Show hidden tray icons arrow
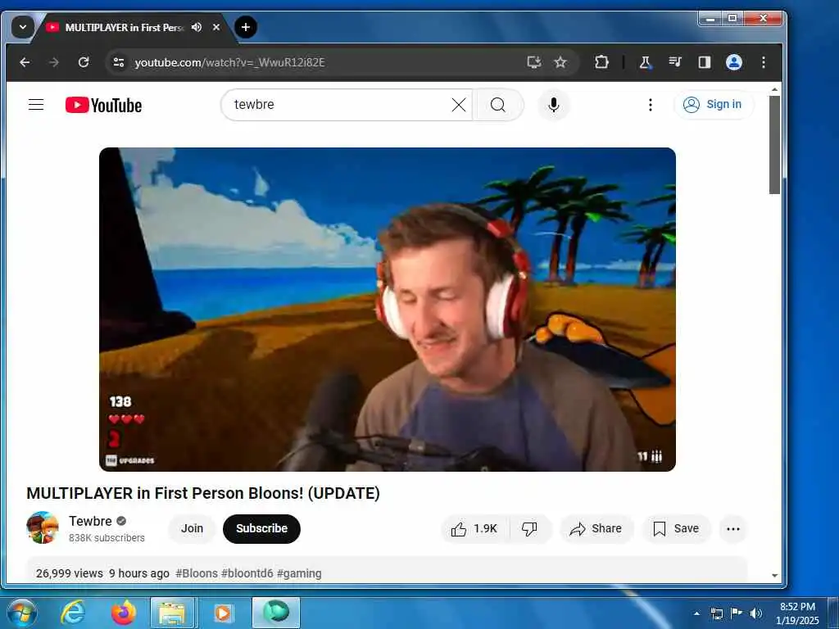The image size is (839, 629). pos(696,613)
